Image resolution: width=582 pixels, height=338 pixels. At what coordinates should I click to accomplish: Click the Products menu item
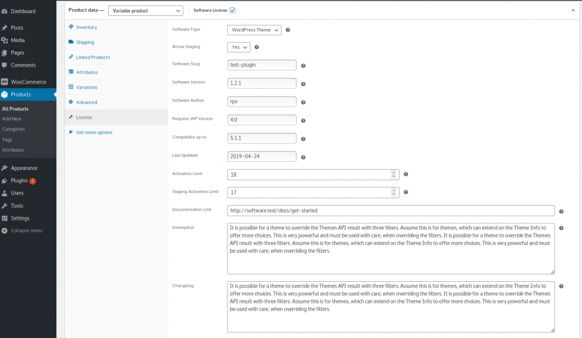coord(28,95)
